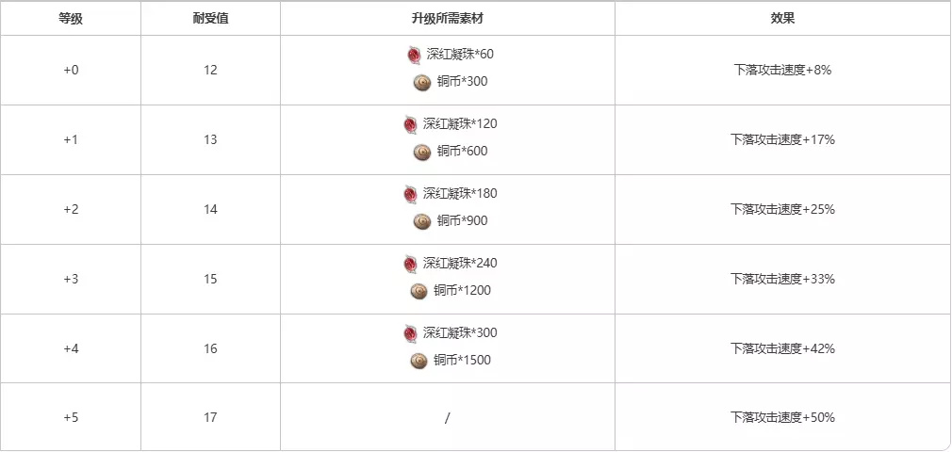Click the copper coin icon beside 铜币*300
Viewport: 952px width, 452px height.
pyautogui.click(x=421, y=82)
